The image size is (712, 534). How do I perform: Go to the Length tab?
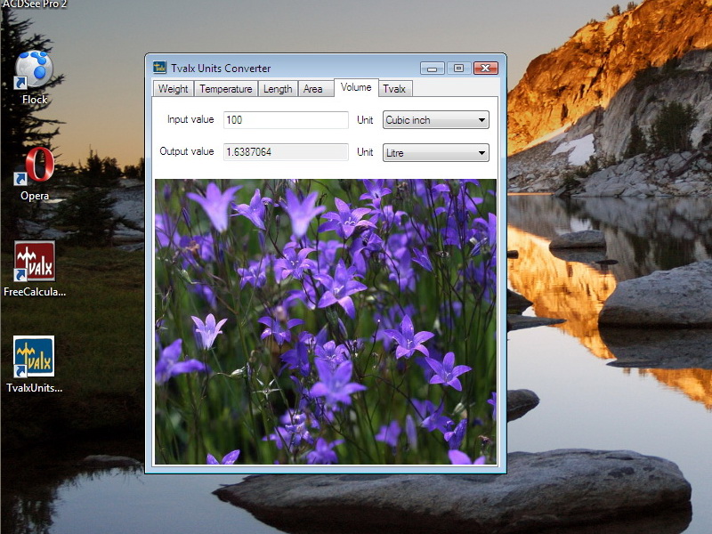coord(278,89)
